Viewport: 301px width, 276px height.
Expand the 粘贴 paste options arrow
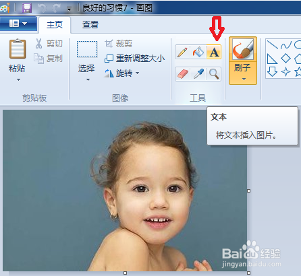click(18, 79)
